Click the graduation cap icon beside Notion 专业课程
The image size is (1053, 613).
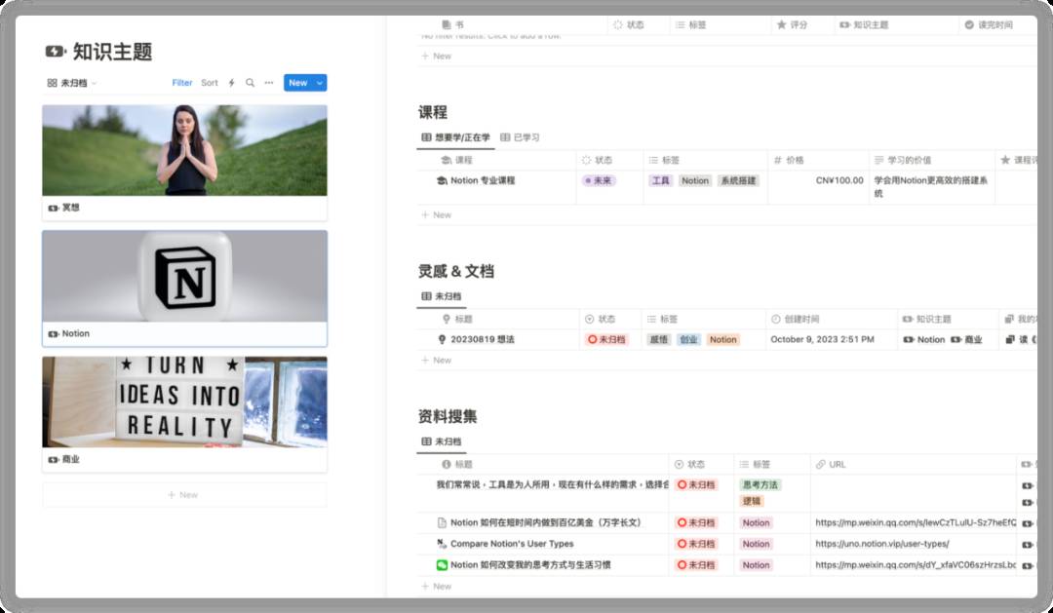442,180
